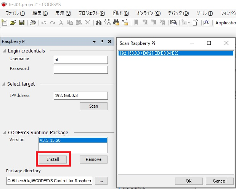Open the デバッグ (D) menu
236x189 pixels.
click(178, 13)
